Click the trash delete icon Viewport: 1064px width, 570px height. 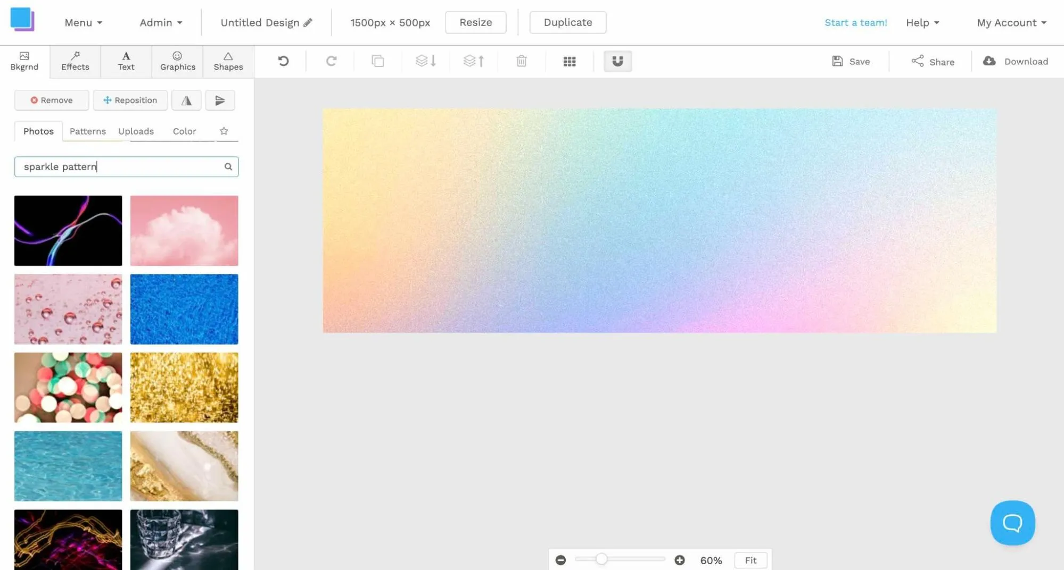(522, 61)
